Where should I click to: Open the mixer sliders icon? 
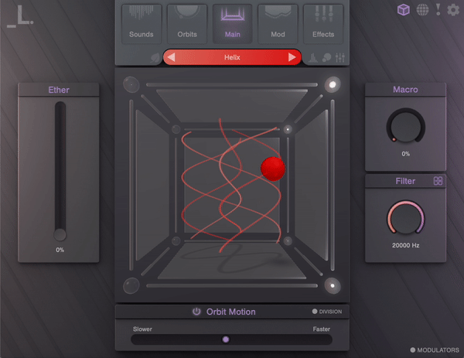340,58
